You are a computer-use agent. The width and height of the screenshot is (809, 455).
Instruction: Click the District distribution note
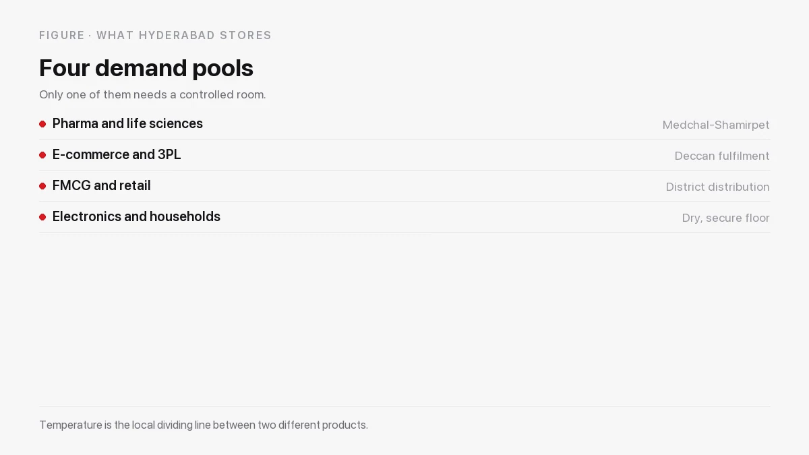pyautogui.click(x=718, y=187)
